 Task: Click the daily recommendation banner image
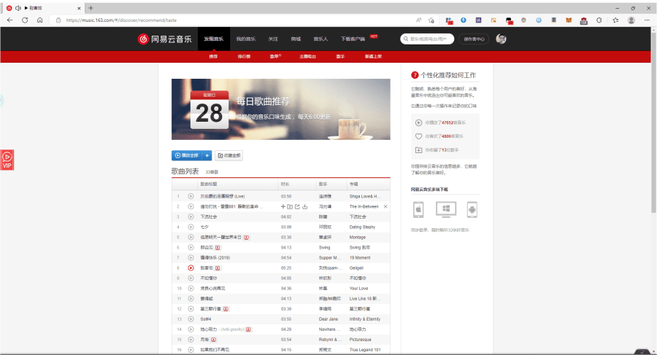pyautogui.click(x=281, y=109)
